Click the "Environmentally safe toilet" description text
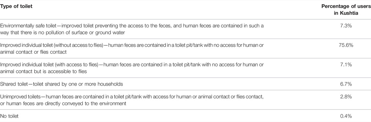371x122 pixels. click(132, 29)
